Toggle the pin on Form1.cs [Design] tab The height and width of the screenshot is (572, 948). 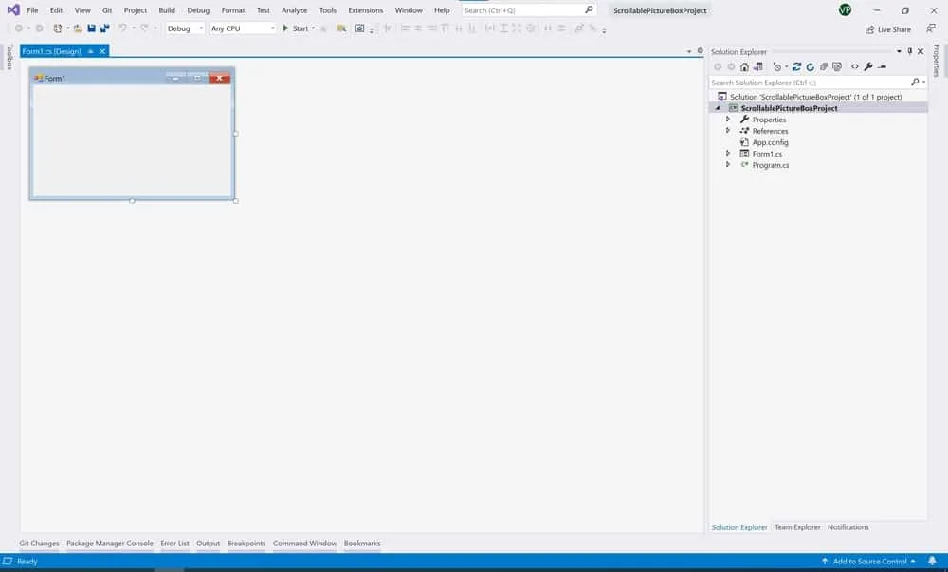91,51
